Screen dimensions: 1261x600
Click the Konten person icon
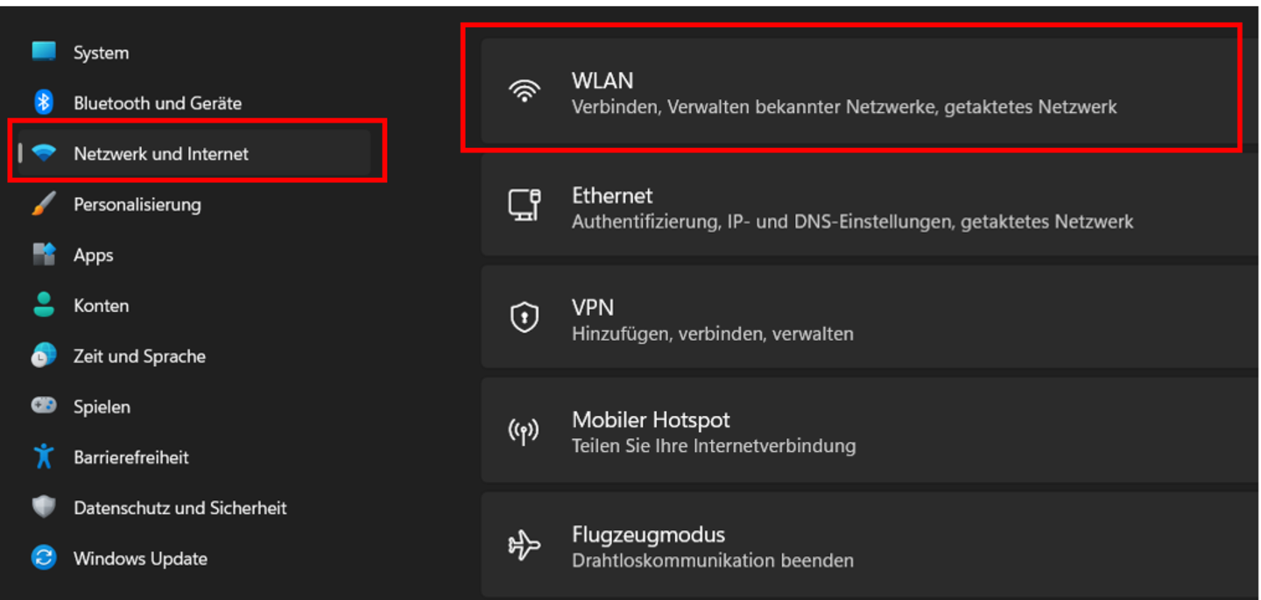(44, 305)
